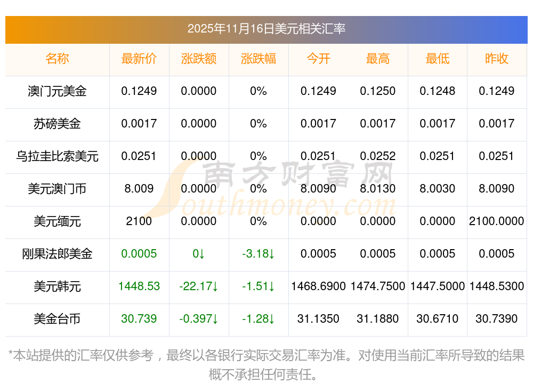Image resolution: width=533 pixels, height=391 pixels.
Task: Click the 2100.0000 昨收 cell
Action: 496,221
